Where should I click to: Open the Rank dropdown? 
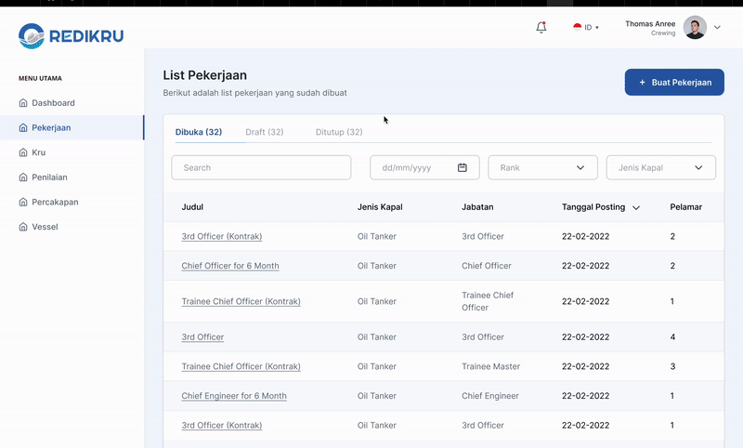(x=542, y=167)
